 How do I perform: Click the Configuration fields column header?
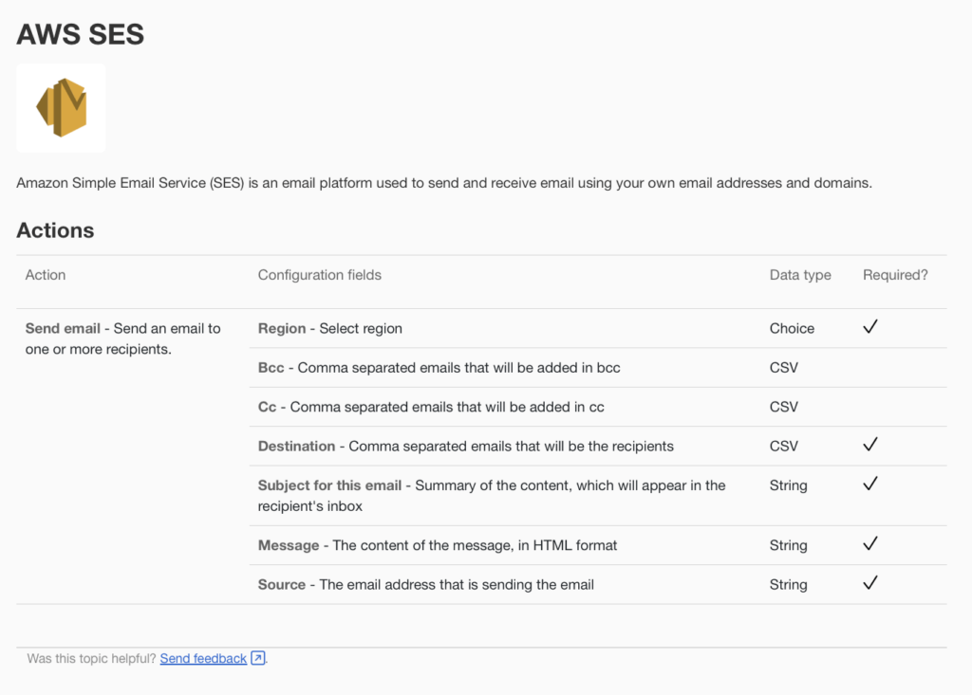320,275
